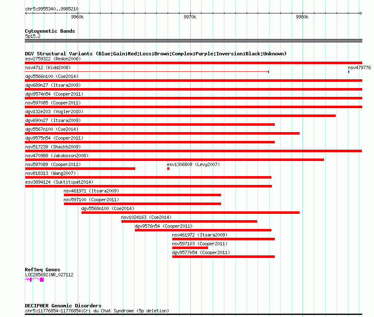The height and width of the screenshot is (317, 374).
Task: Open LOC285692|NR_027112 gene label
Action: (x=49, y=275)
